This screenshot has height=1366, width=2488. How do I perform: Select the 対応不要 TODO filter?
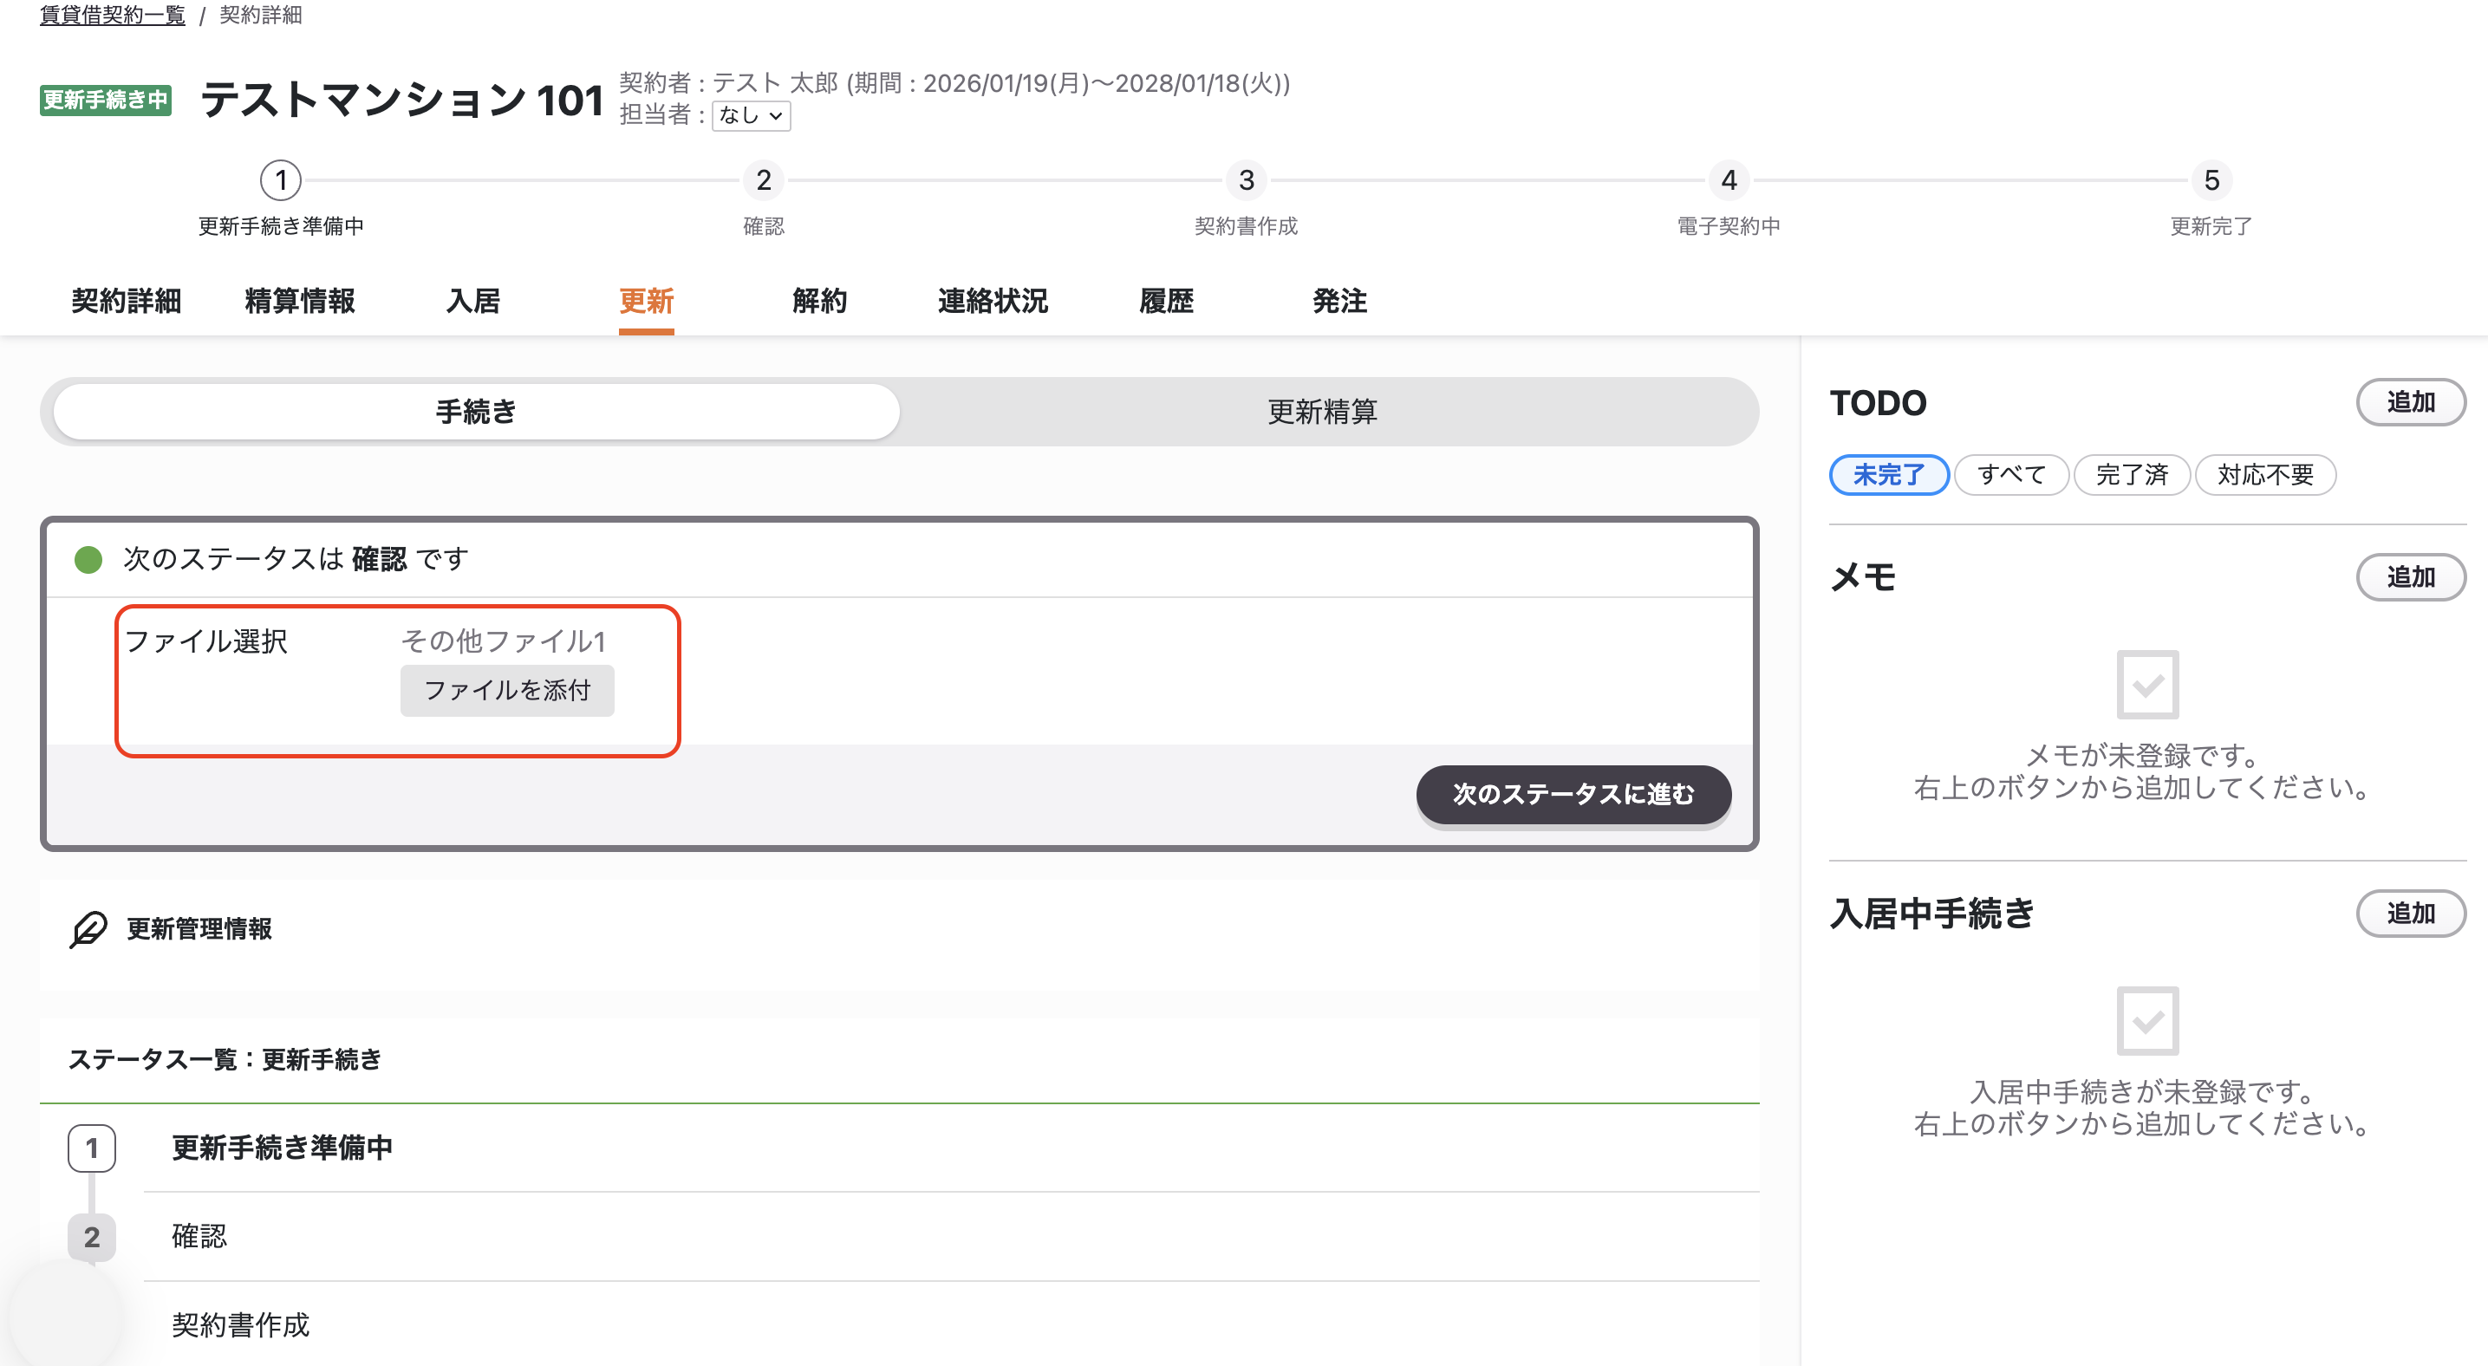pyautogui.click(x=2265, y=475)
